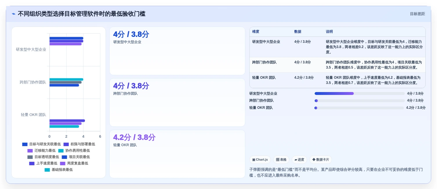Click the gray bar of 跨部门协作团队
Screen dimensions: 437x189
pos(66,82)
